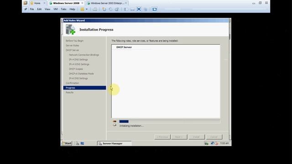Select the Confirmation step
This screenshot has width=292, height=164.
click(x=72, y=83)
